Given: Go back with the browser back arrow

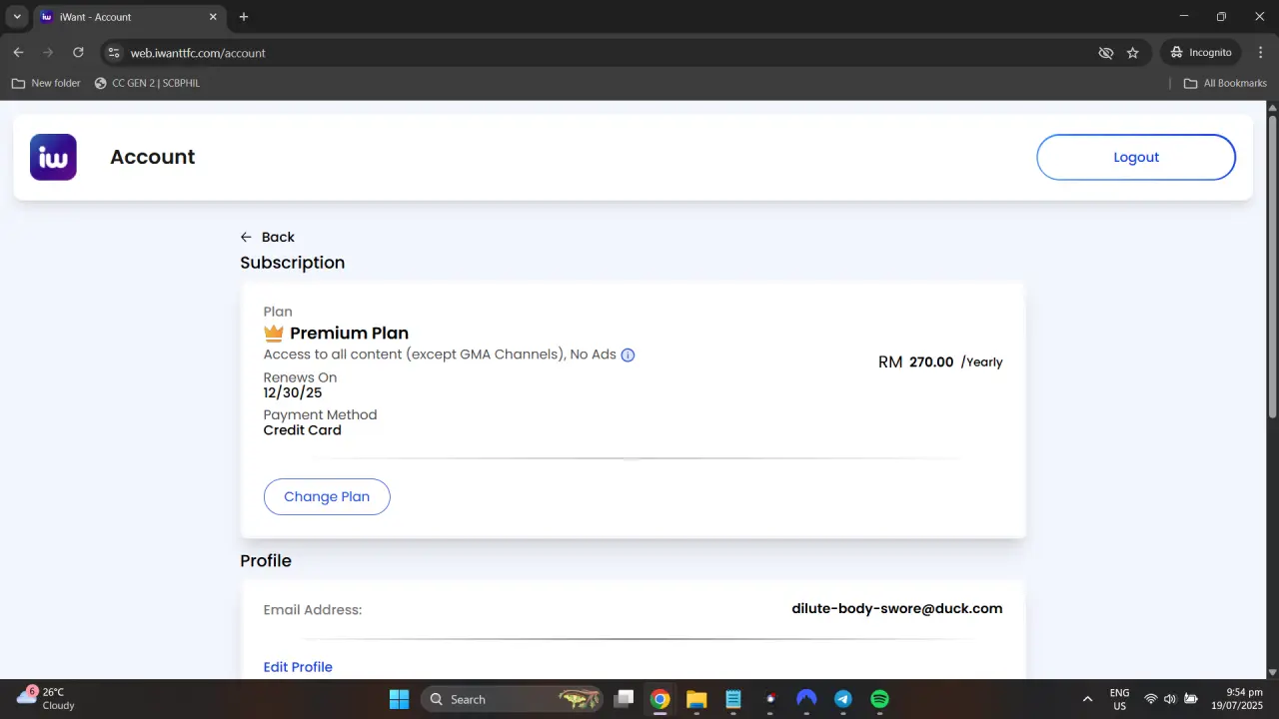Looking at the screenshot, I should [18, 52].
